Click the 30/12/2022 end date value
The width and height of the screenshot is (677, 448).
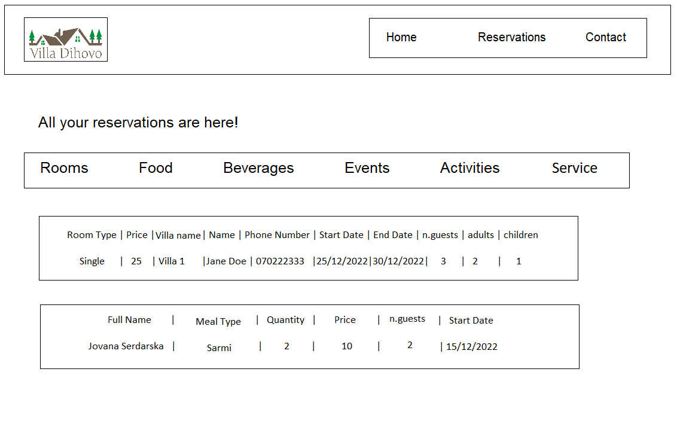[398, 261]
